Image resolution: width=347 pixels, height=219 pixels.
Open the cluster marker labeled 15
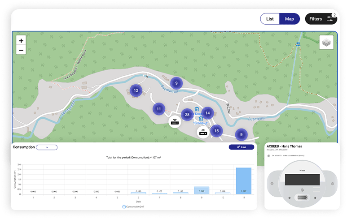coord(216,131)
